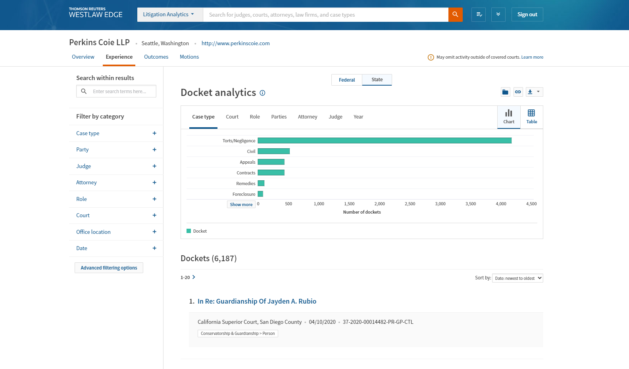
Task: Toggle to Federal dockets
Action: 347,80
